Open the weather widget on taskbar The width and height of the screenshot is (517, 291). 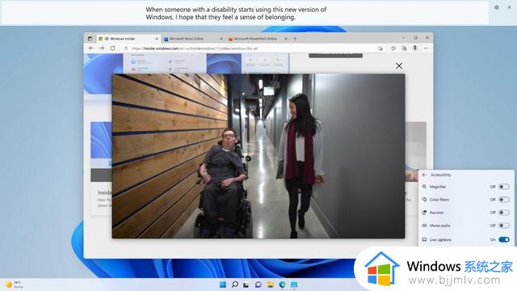point(14,285)
